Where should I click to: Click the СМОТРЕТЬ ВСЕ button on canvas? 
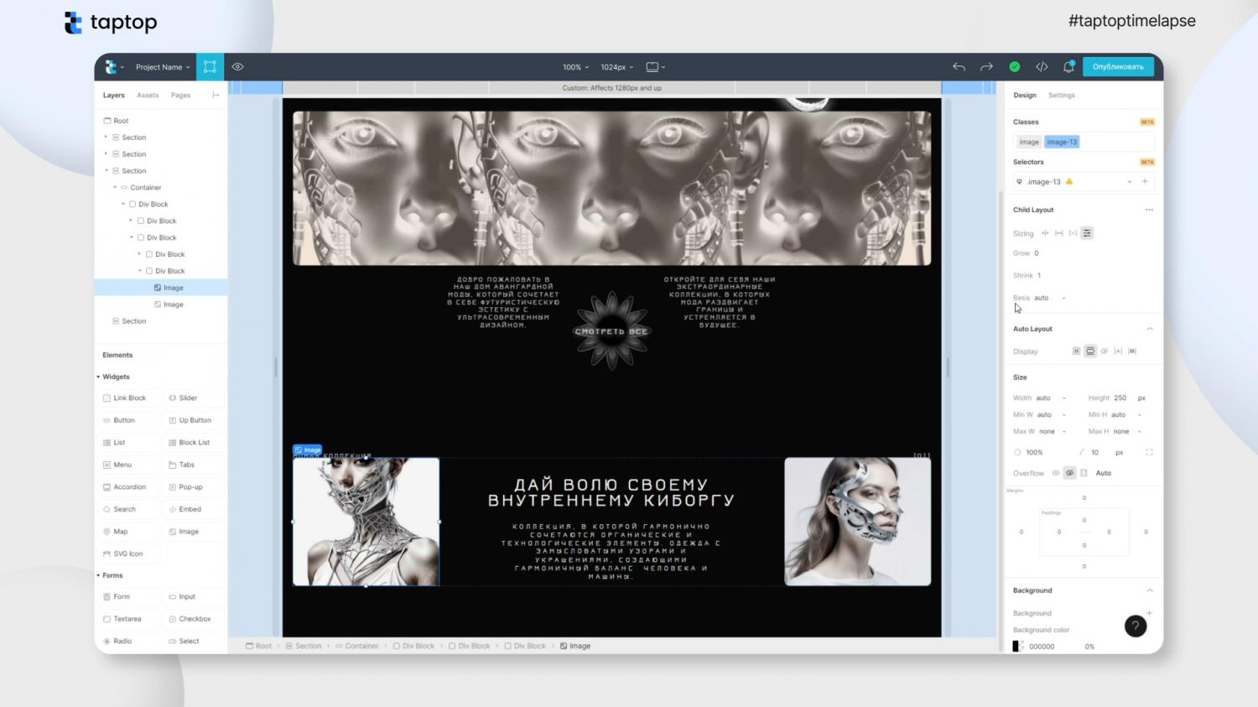[x=611, y=331]
